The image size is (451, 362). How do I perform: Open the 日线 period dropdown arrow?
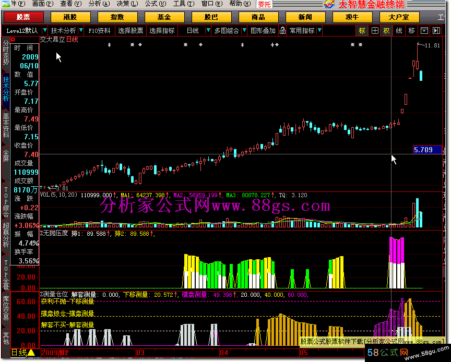[x=208, y=30]
